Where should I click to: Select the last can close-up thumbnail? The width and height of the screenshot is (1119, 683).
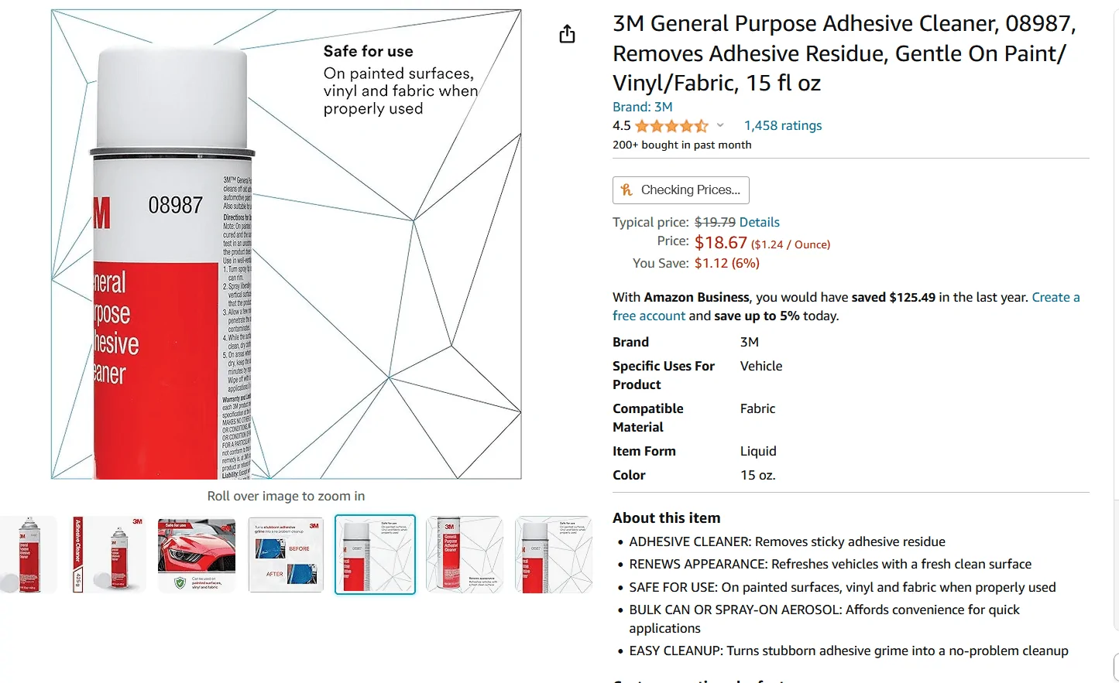click(x=554, y=555)
